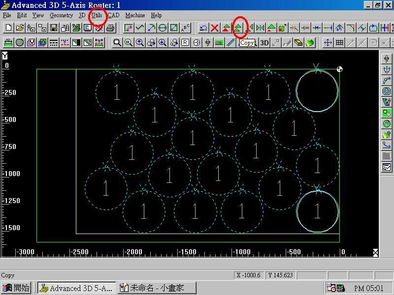Switch to Advanced 3D 5-Axis taskbar button

(77, 288)
